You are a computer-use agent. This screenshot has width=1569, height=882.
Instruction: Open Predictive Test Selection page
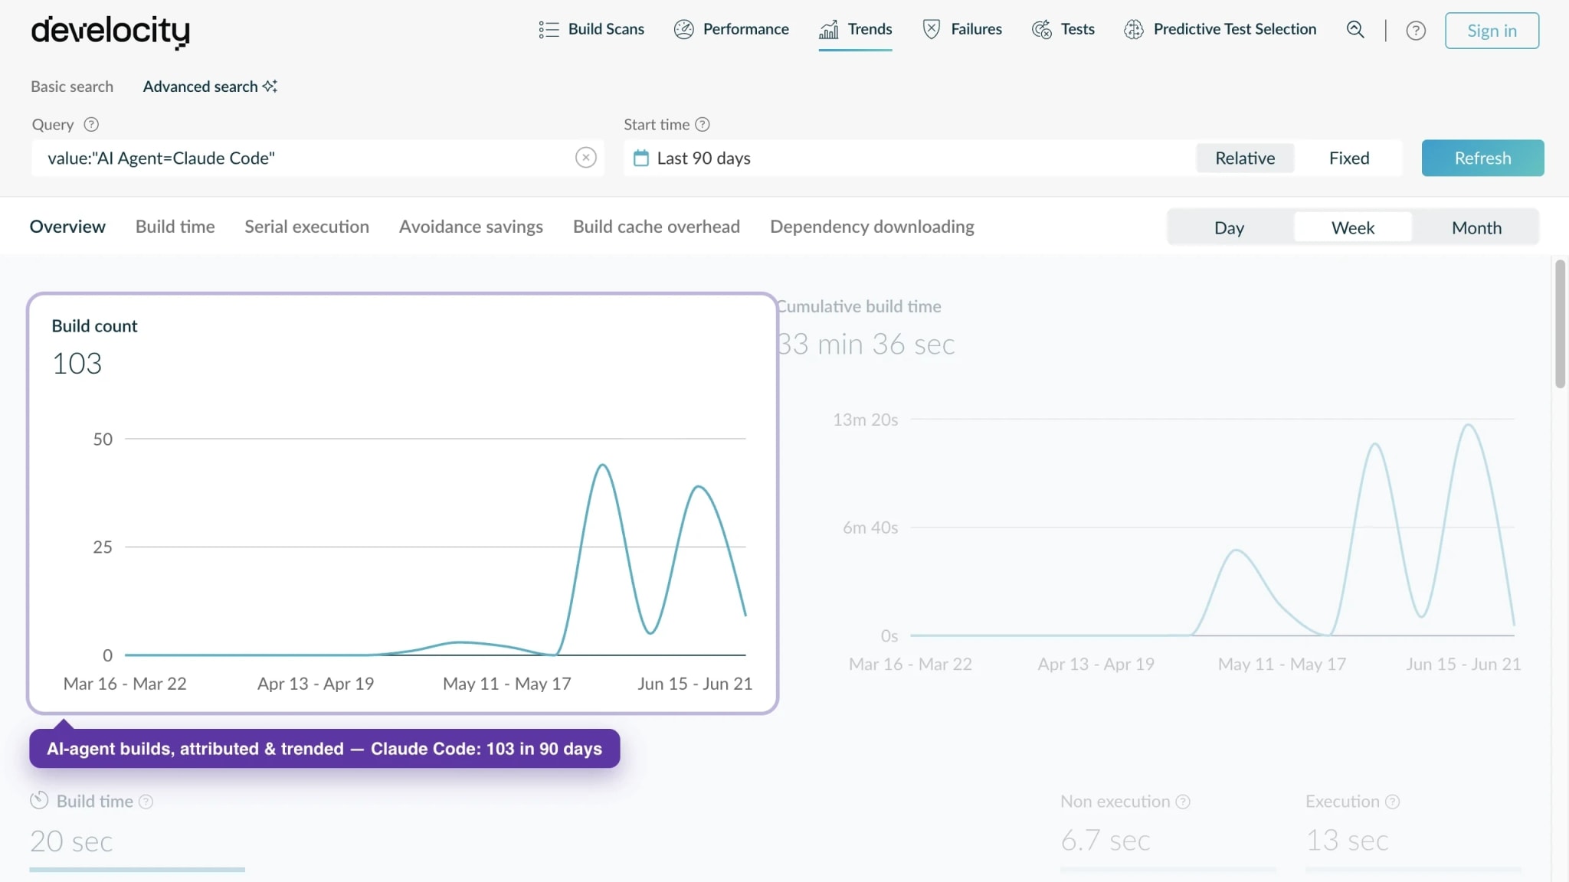[1220, 29]
